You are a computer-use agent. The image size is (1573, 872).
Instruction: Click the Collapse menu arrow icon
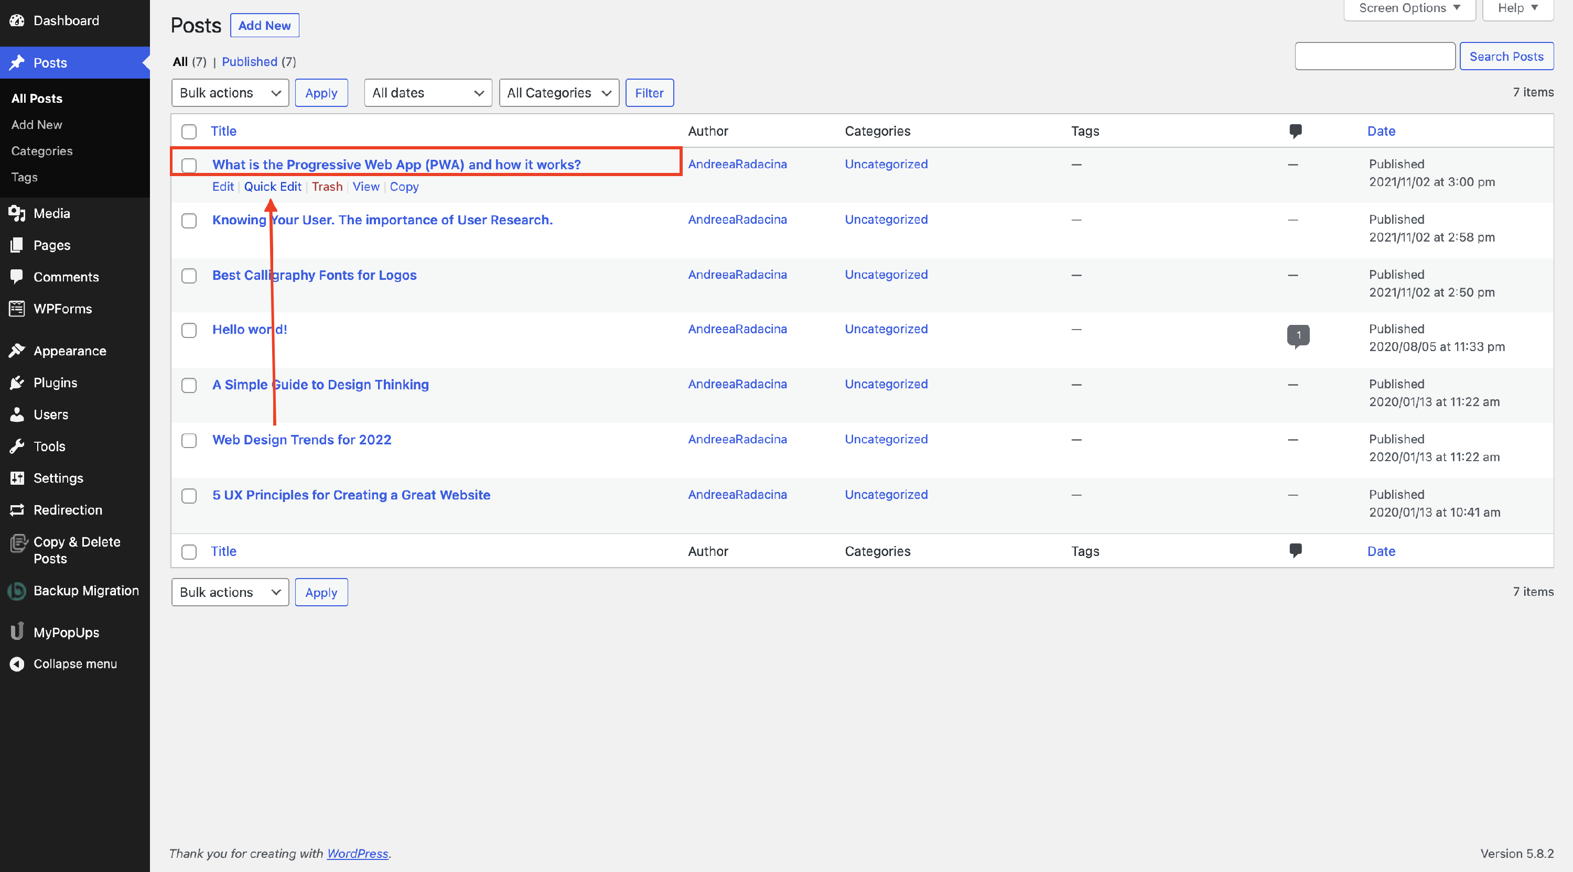pyautogui.click(x=17, y=664)
